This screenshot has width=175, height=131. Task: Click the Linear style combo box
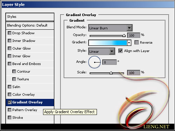point(101,51)
